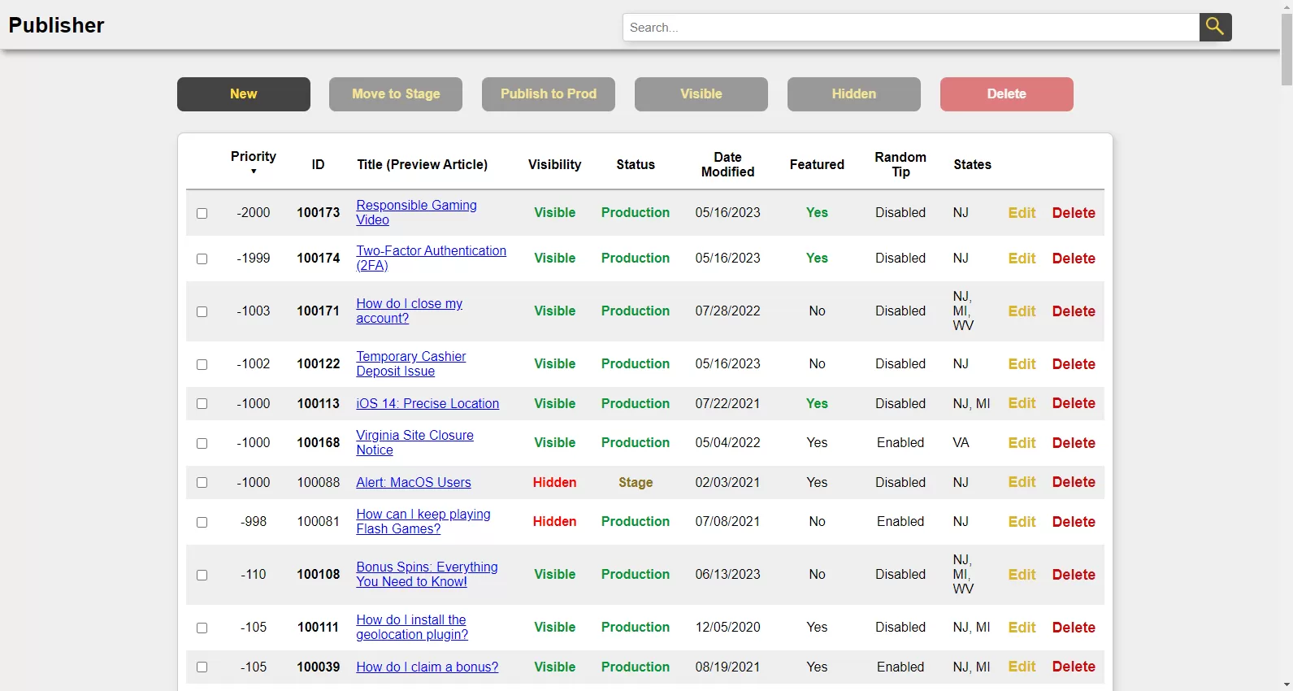Select Temporary Cashier Deposit Issue checkbox
Screen dimensions: 1293x691
pyautogui.click(x=202, y=364)
